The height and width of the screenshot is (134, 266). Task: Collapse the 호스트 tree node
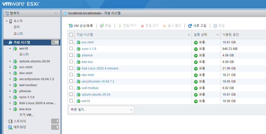click(x=7, y=21)
